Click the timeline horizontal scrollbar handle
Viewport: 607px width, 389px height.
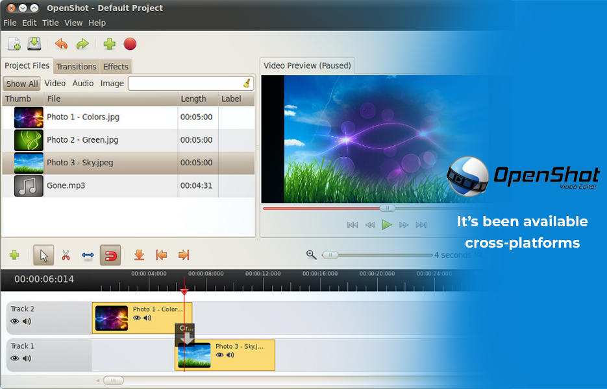[x=114, y=381]
